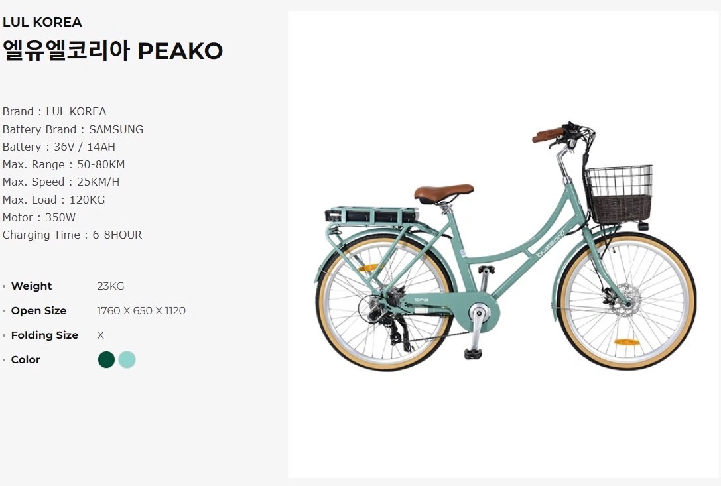Click the 엘유엘코리아 PEAKO product title
The width and height of the screenshot is (721, 486).
click(x=113, y=50)
